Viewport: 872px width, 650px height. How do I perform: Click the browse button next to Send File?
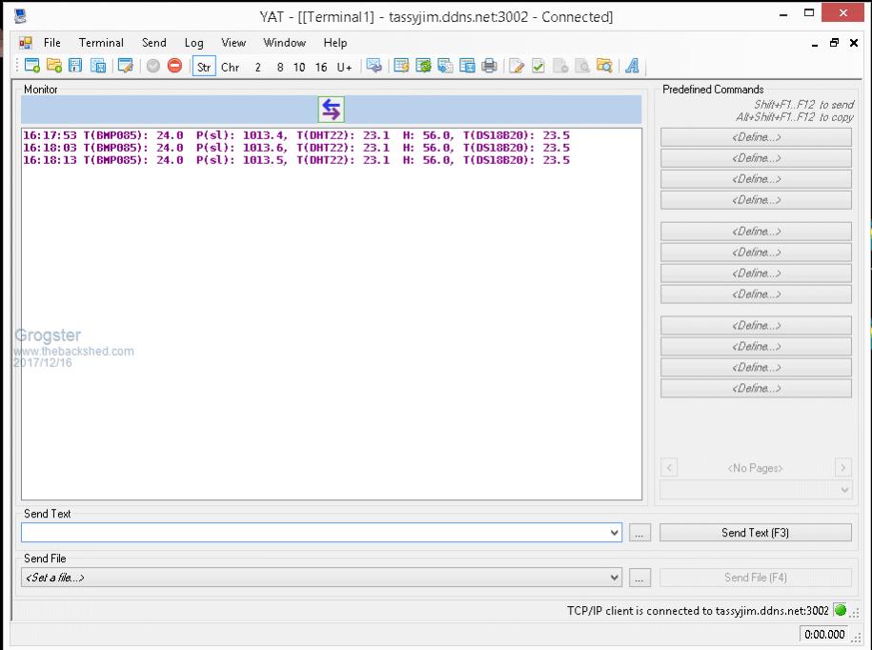(640, 578)
